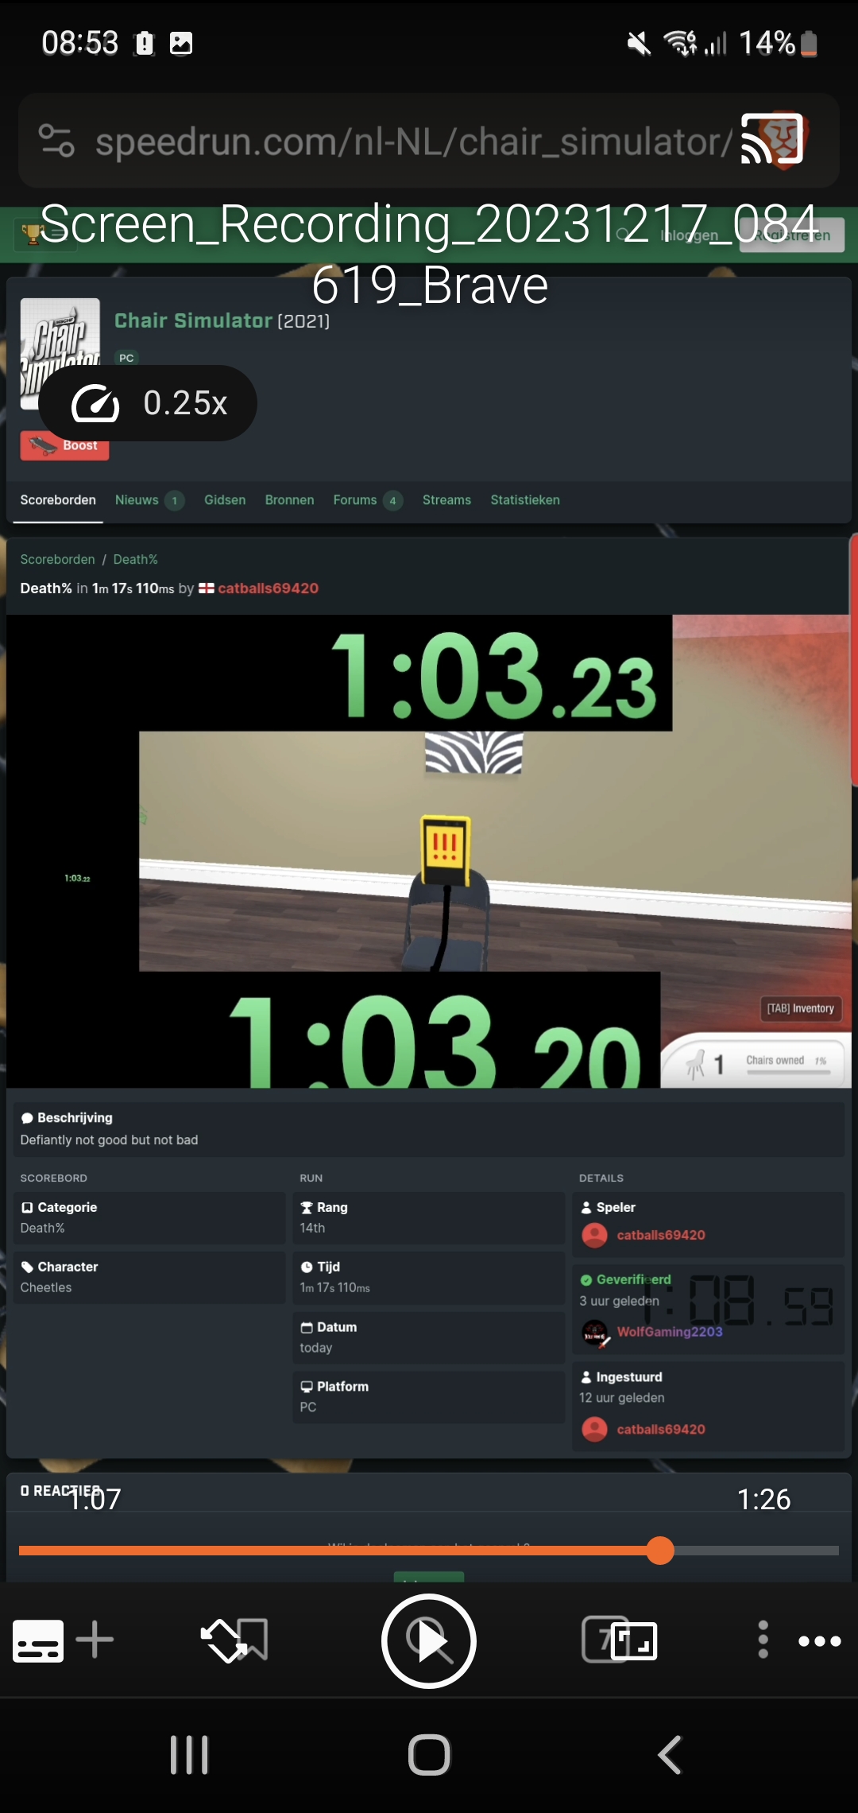The width and height of the screenshot is (858, 1813).
Task: Click verifier WolfGaming2203 link
Action: pos(670,1332)
